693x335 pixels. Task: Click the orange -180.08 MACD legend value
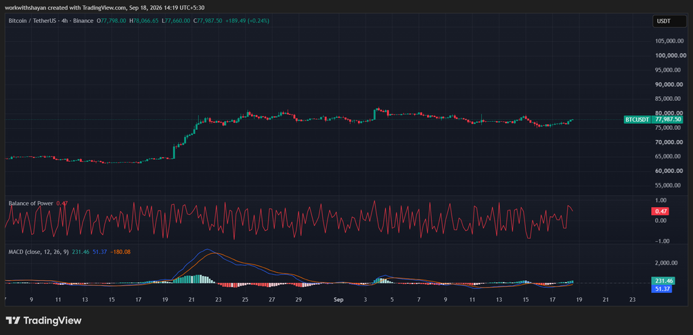120,252
